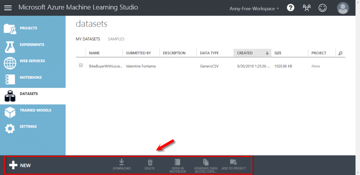Go to TRAINED MODELS section
This screenshot has width=360, height=175.
coord(36,110)
